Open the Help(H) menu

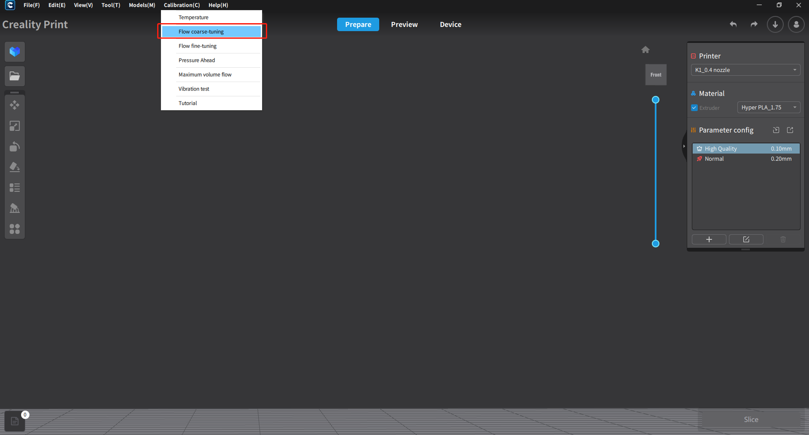click(x=218, y=5)
